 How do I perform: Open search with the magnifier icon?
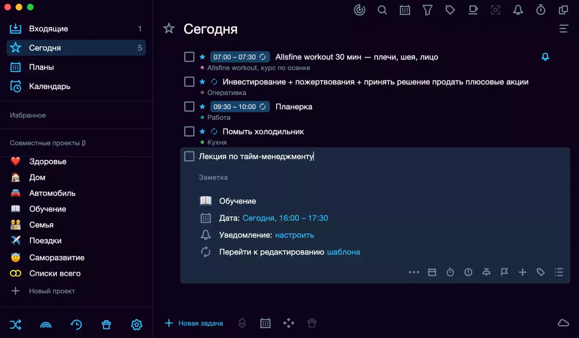382,10
